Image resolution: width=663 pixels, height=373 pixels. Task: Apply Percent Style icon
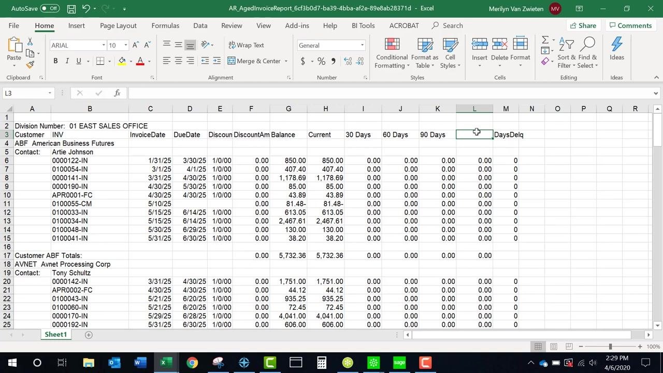pyautogui.click(x=321, y=61)
